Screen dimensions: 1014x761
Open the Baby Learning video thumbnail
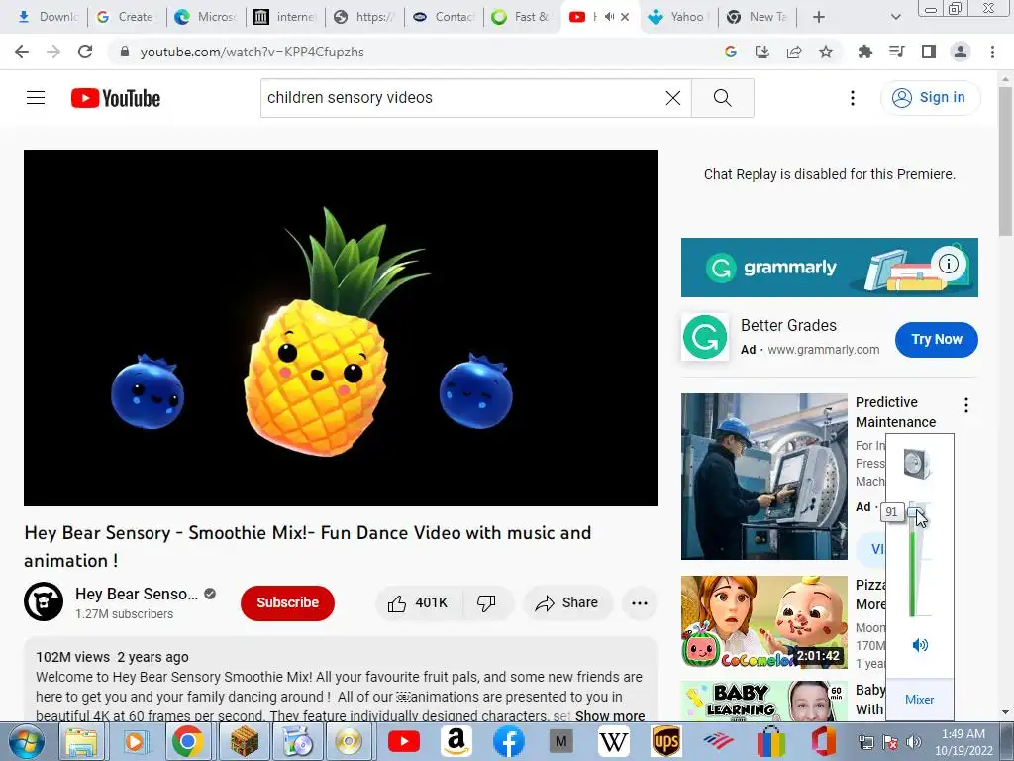tap(764, 701)
